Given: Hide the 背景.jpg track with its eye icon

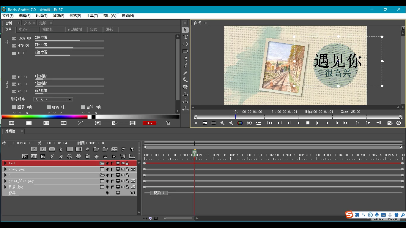Looking at the screenshot, I should [107, 187].
